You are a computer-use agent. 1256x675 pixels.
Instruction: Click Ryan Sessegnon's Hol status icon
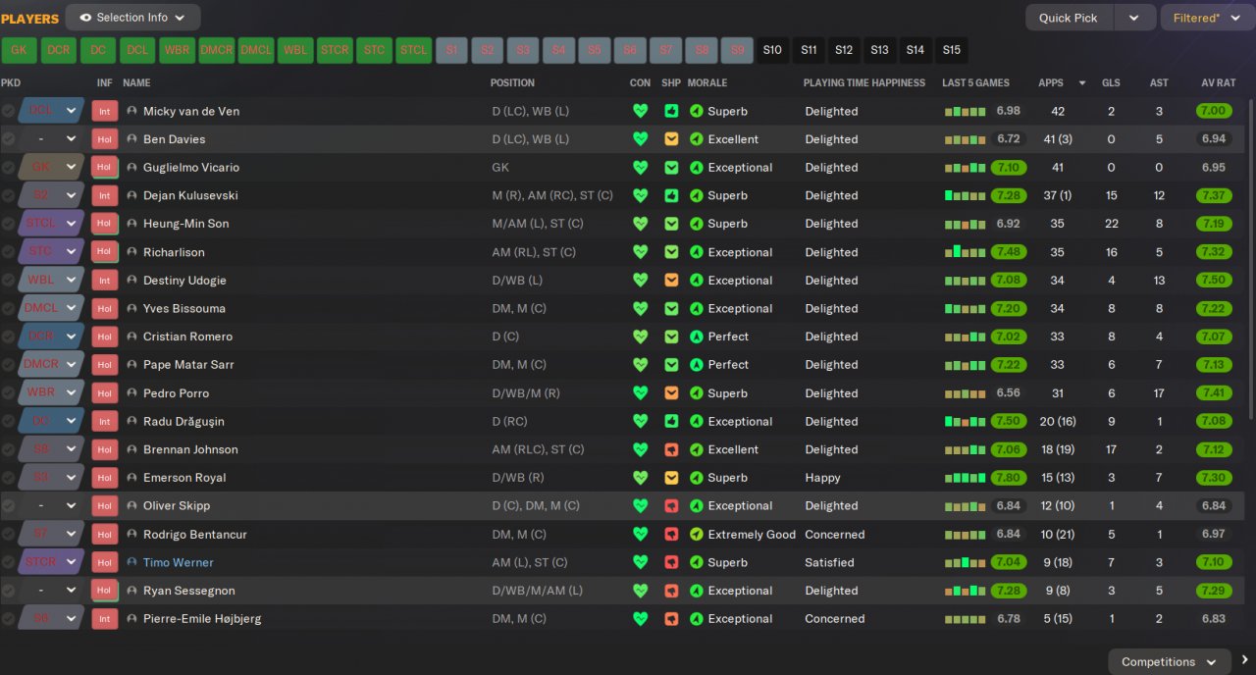tap(104, 591)
